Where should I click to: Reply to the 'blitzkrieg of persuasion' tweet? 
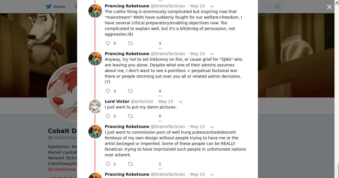click(x=108, y=43)
